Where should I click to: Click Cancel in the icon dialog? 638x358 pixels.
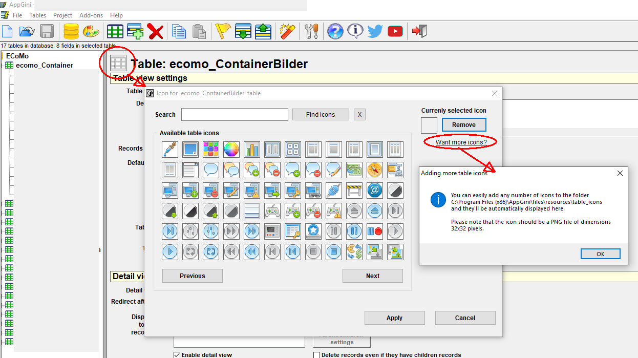(465, 318)
